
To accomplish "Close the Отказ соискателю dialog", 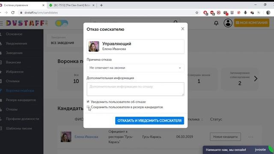I will click(183, 29).
